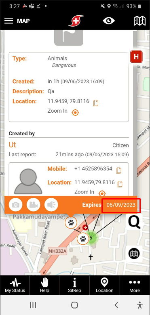Tap the red hurricane cross logo
Image resolution: width=150 pixels, height=315 pixels.
coord(76,21)
